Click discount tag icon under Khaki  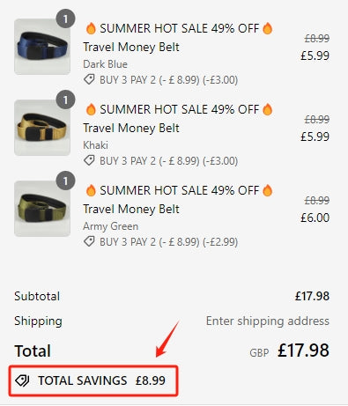point(89,160)
